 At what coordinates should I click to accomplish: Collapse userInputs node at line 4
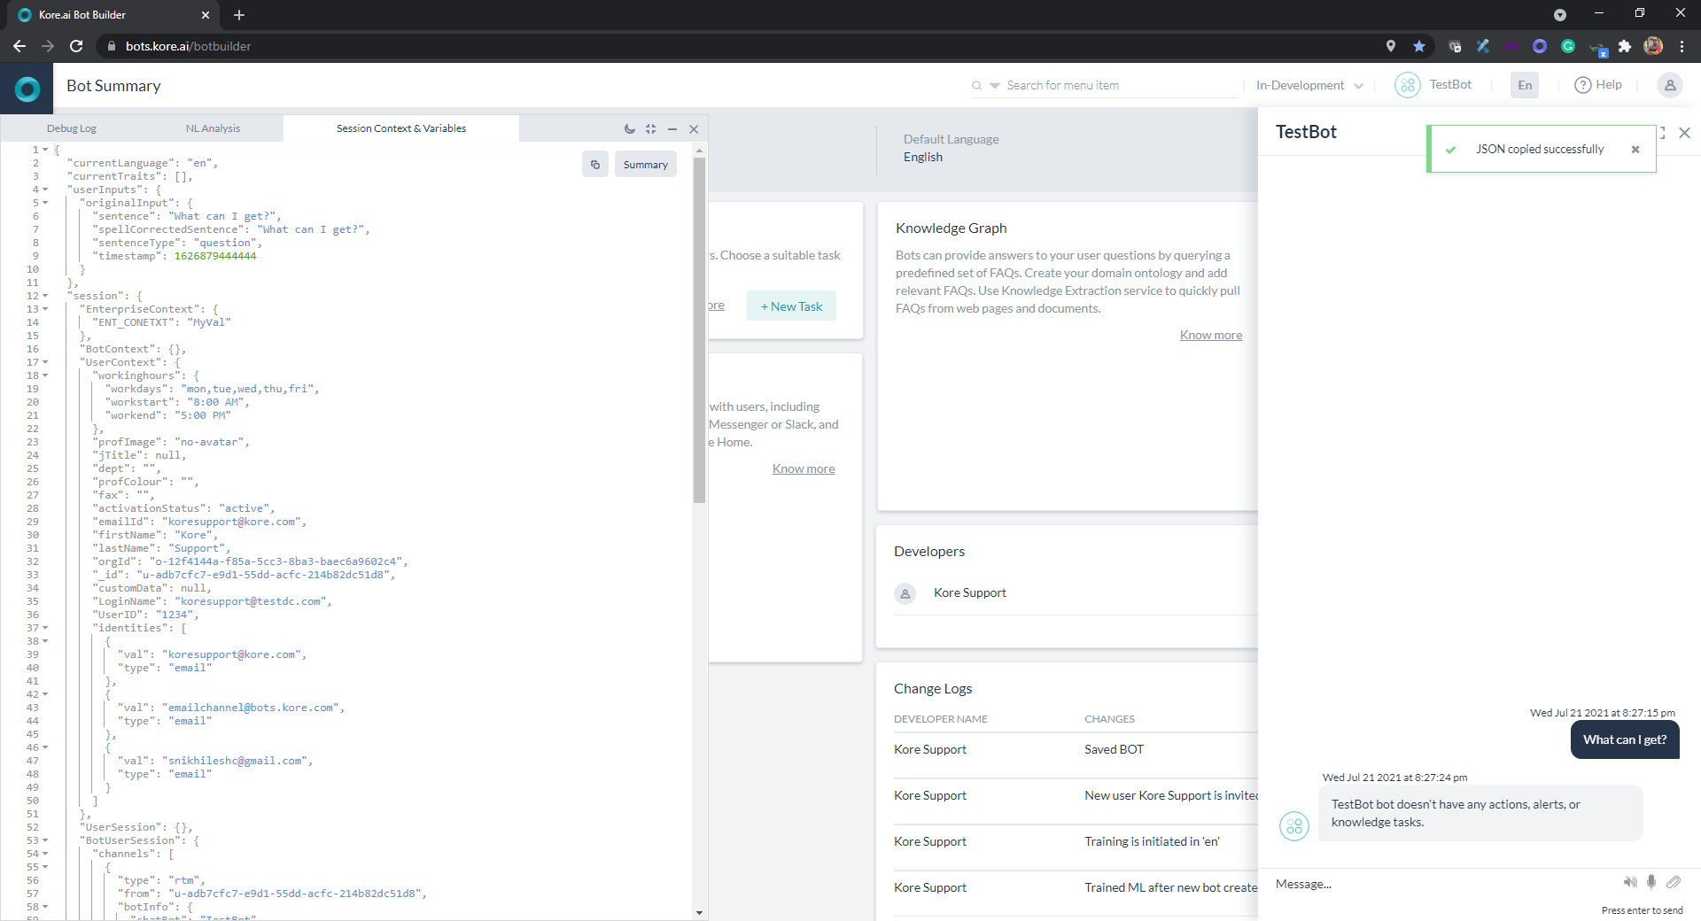point(45,190)
